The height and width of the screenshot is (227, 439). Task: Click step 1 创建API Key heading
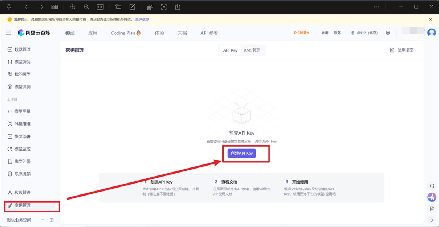161,182
